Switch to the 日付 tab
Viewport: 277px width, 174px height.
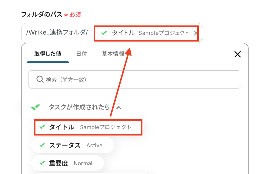82,54
